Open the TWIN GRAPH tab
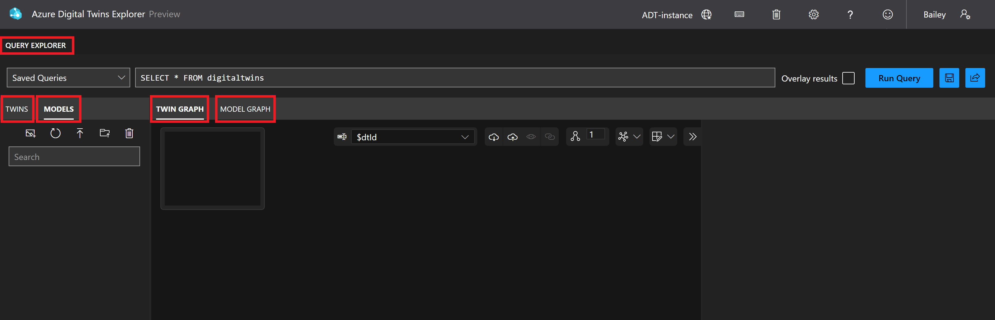This screenshot has width=995, height=320. (x=180, y=109)
